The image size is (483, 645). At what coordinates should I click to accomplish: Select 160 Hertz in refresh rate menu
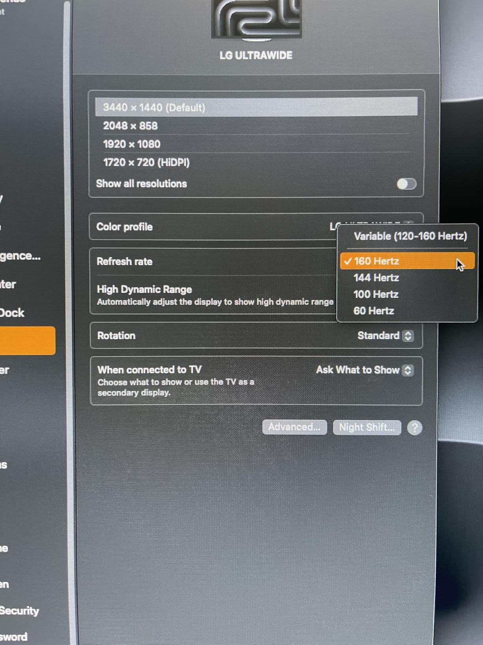(407, 261)
